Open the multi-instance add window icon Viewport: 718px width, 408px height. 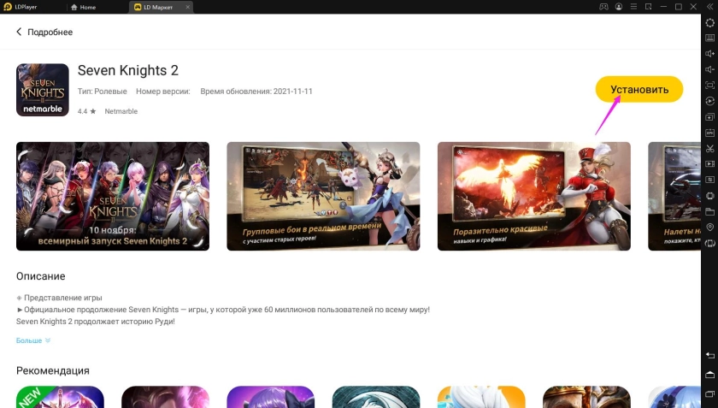click(x=709, y=117)
